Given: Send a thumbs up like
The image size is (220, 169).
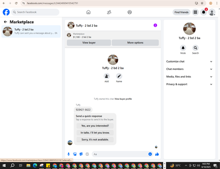Looking at the screenshot, I should pos(157,154).
